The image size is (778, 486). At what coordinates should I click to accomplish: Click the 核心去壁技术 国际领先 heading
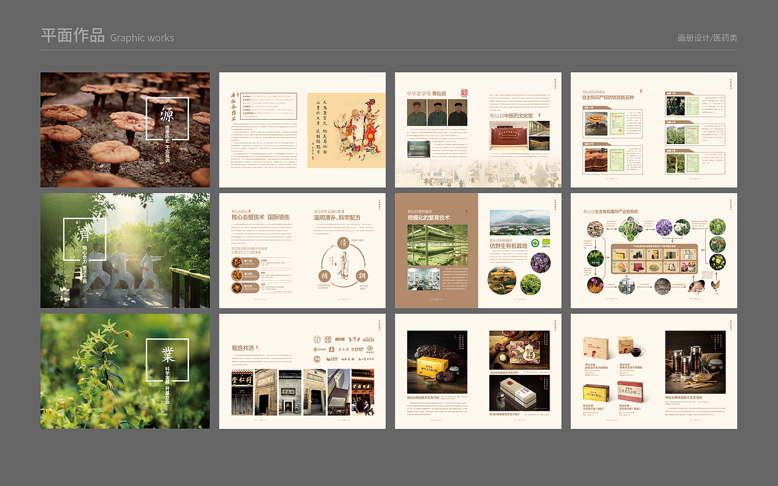[x=260, y=217]
